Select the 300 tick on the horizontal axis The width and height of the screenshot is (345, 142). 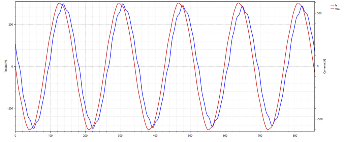pos(120,136)
